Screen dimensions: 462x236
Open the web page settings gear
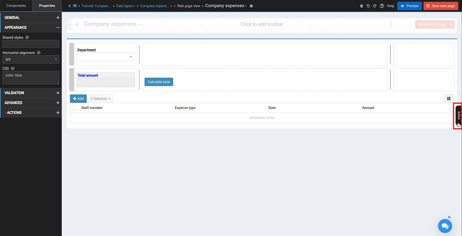tap(251, 6)
